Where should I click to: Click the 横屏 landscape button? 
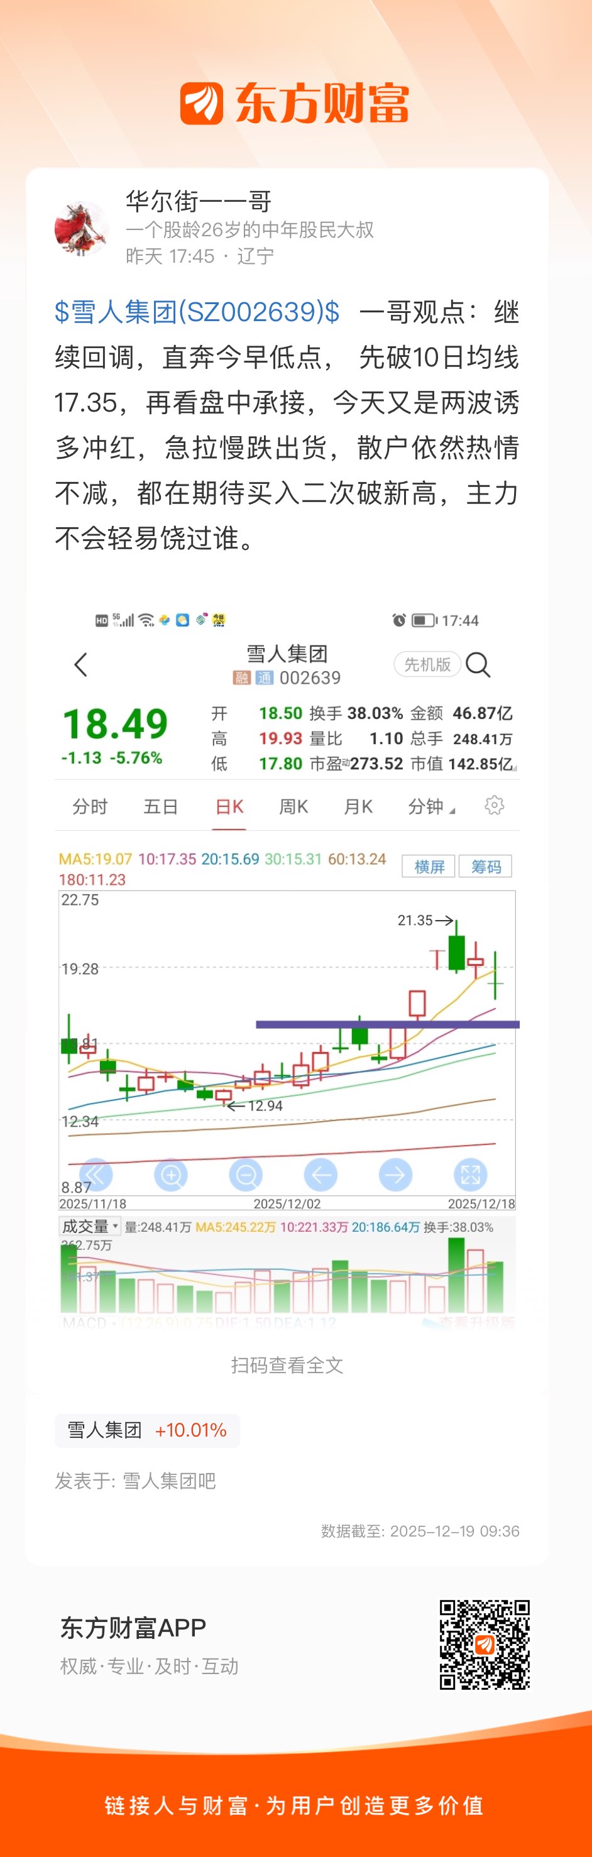429,866
